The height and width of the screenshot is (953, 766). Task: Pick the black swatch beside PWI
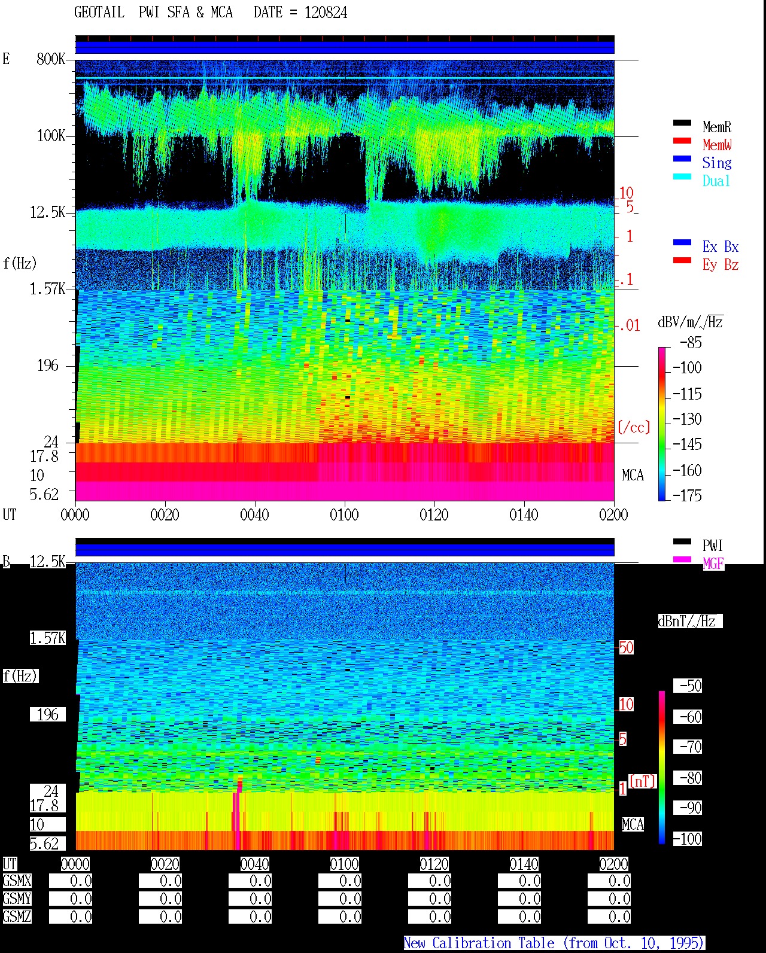[682, 542]
